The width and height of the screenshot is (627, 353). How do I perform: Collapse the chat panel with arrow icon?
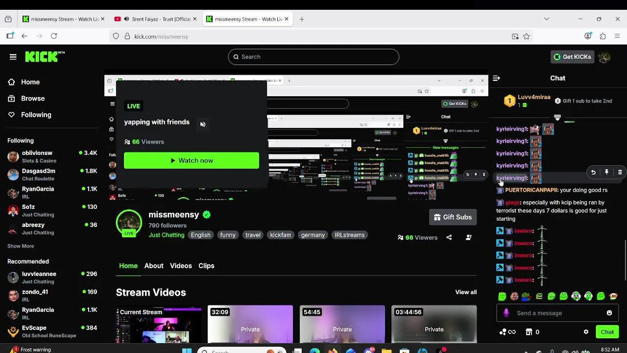point(496,78)
